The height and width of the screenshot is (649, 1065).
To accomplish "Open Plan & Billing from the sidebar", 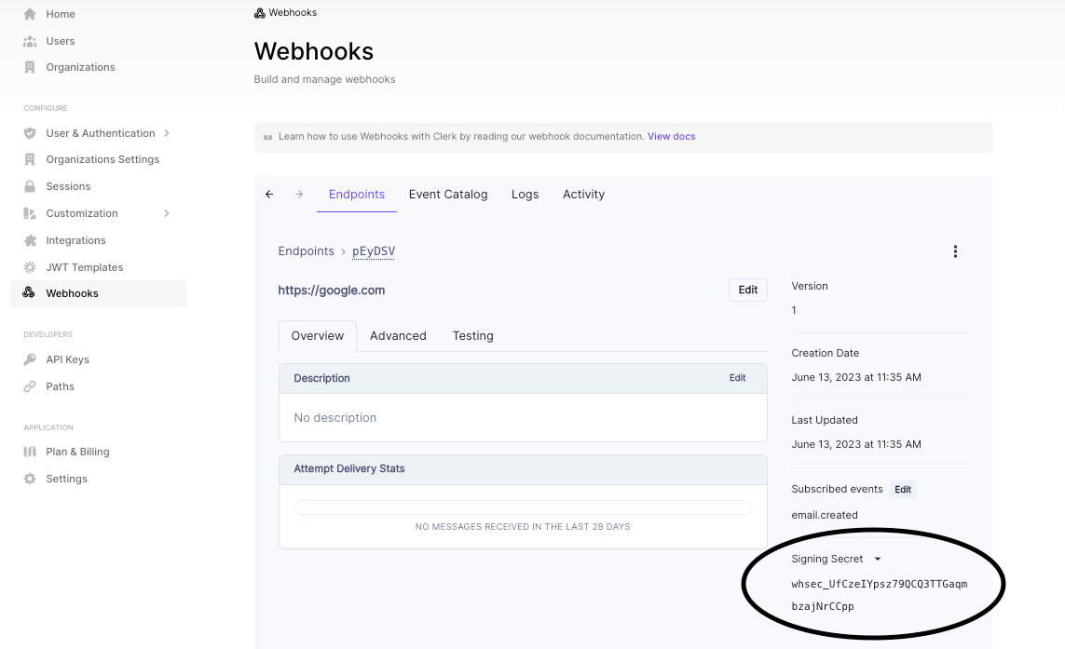I will (29, 452).
